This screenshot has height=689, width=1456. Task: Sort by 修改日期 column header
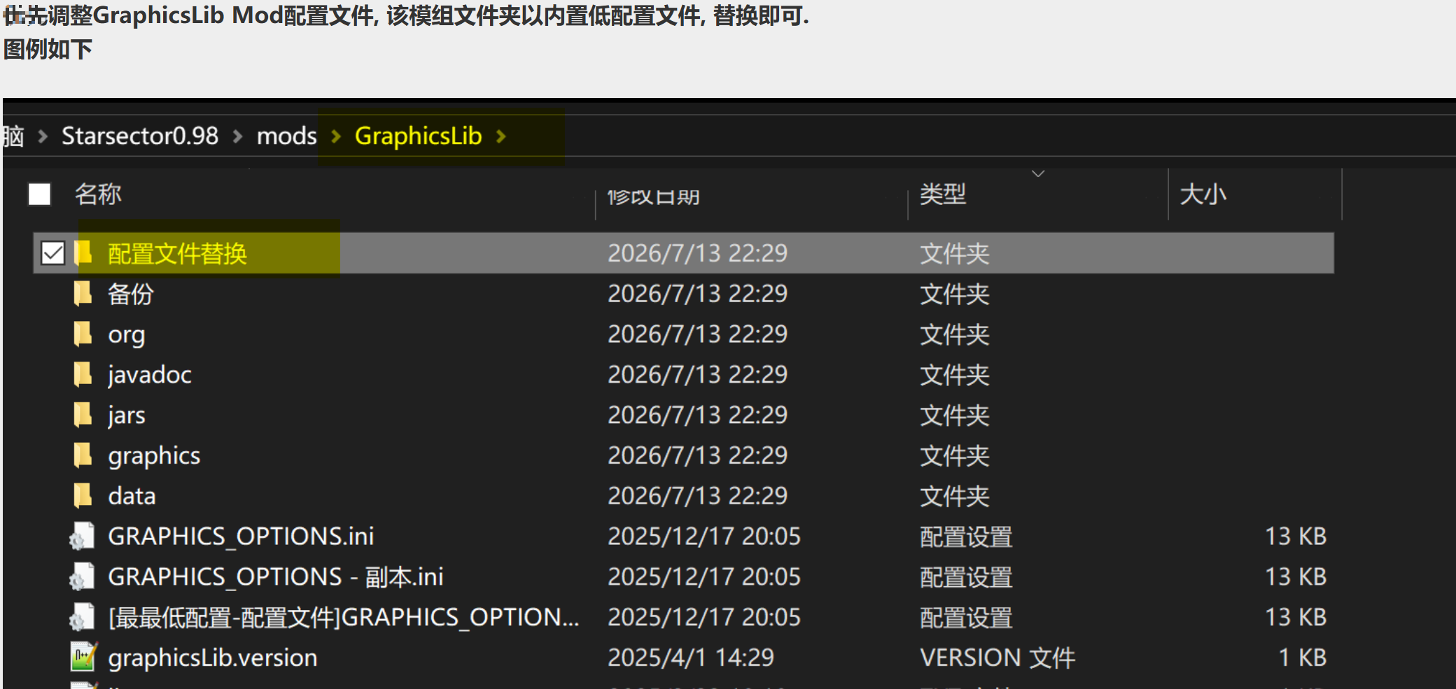point(654,197)
